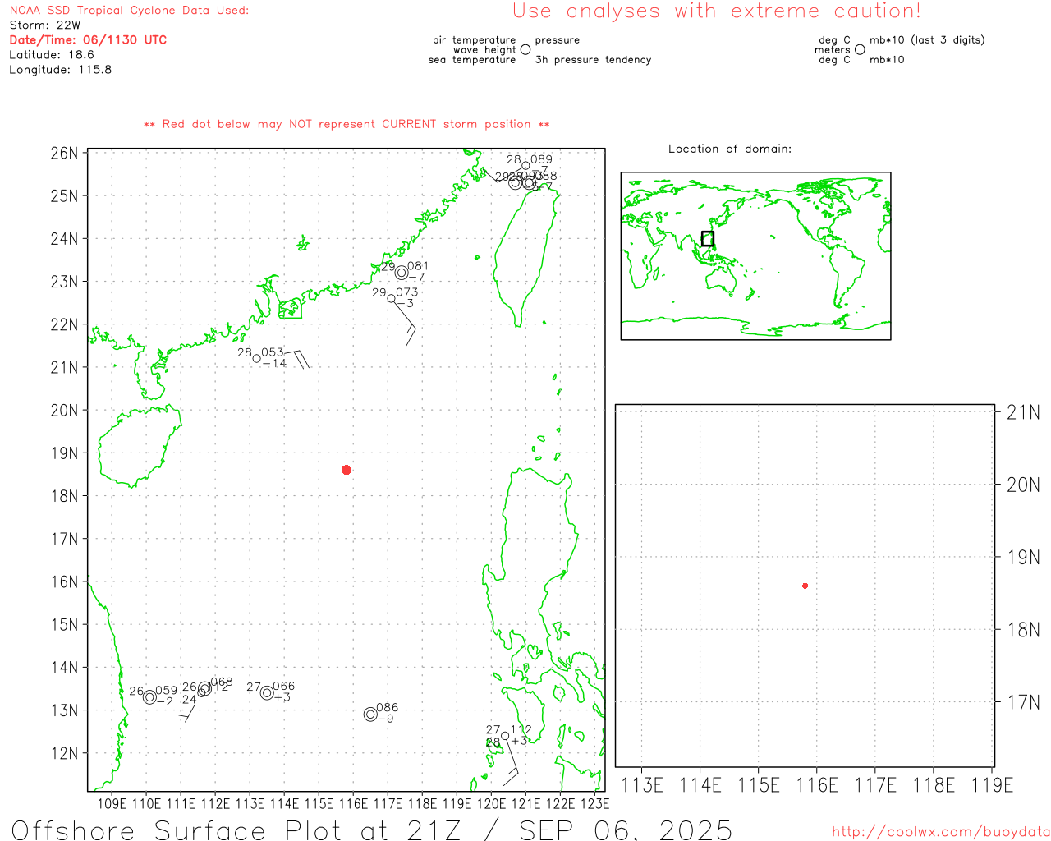Screen dimensions: 1051x841
Task: Select buoy station labeled 068 near 13.5N
Action: [205, 688]
